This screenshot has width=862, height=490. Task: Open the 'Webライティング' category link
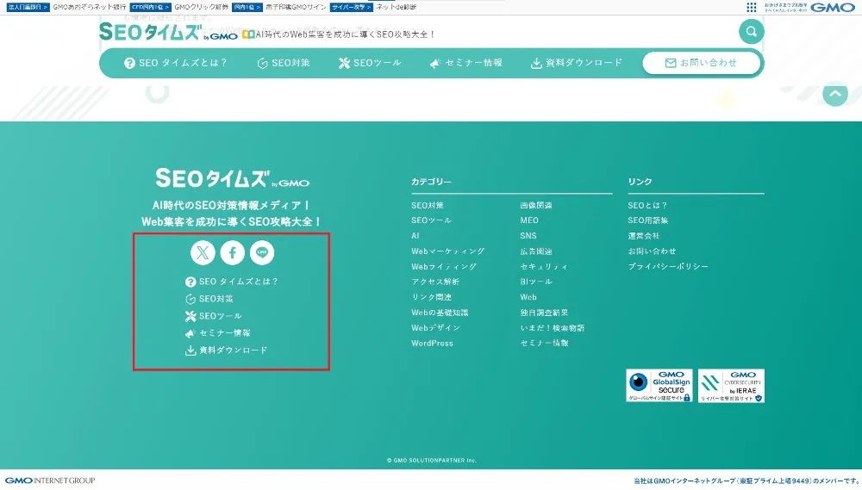pos(444,266)
